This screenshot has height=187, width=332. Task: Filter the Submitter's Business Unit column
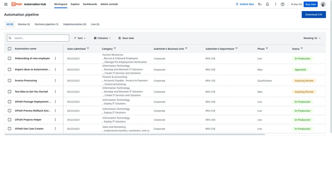click(186, 48)
